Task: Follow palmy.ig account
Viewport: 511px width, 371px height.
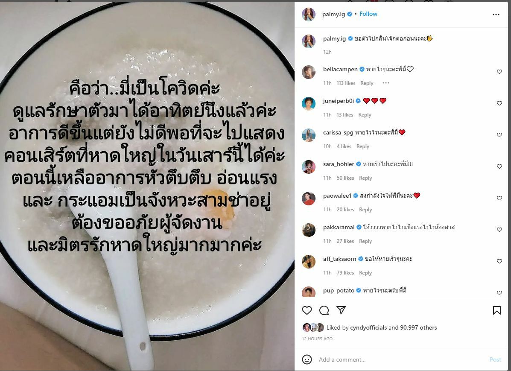Action: tap(368, 14)
